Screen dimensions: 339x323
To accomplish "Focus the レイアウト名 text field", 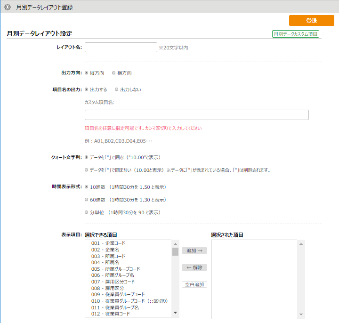I will [x=121, y=48].
